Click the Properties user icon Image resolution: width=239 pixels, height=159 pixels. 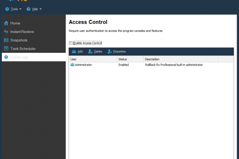pos(110,52)
